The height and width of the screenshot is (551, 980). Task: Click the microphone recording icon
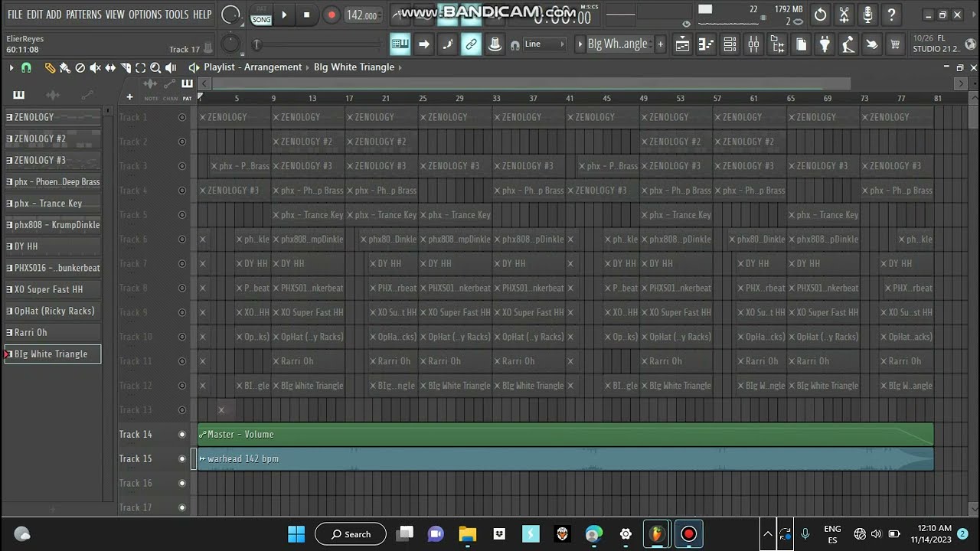coord(867,15)
